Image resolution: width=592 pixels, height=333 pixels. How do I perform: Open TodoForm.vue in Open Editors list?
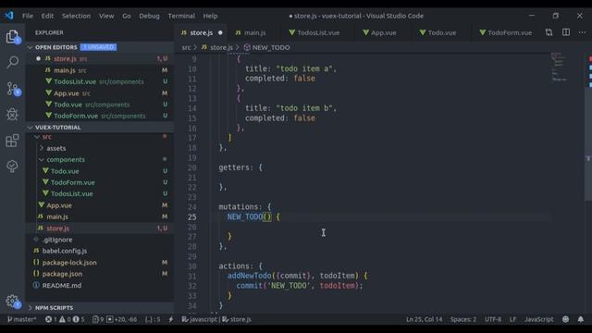point(100,116)
